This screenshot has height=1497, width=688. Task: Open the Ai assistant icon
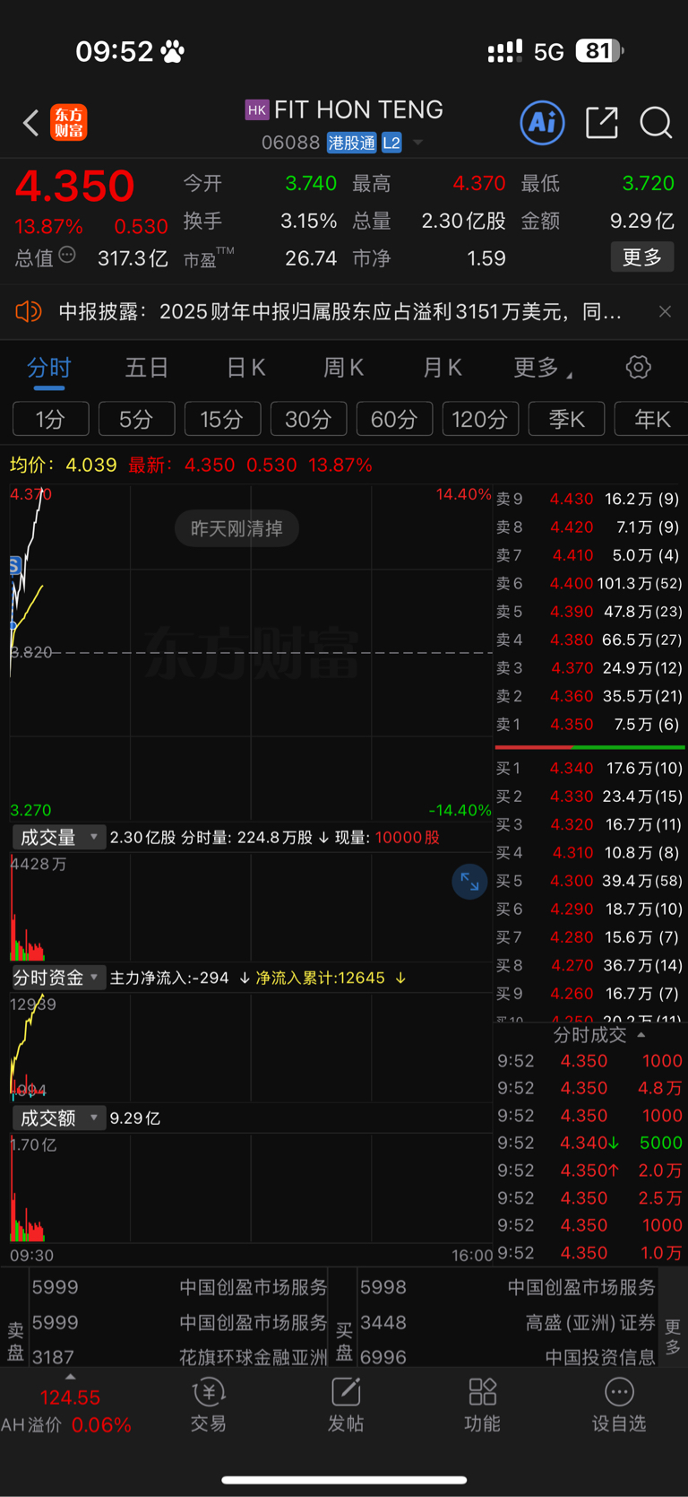point(543,122)
